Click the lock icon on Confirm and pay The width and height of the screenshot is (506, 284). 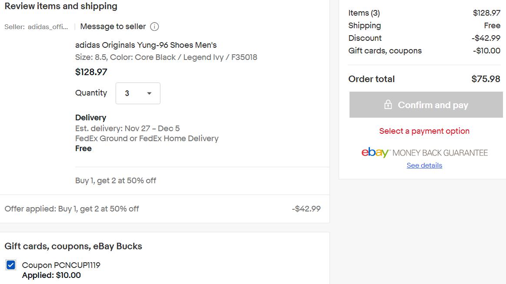[x=388, y=105]
